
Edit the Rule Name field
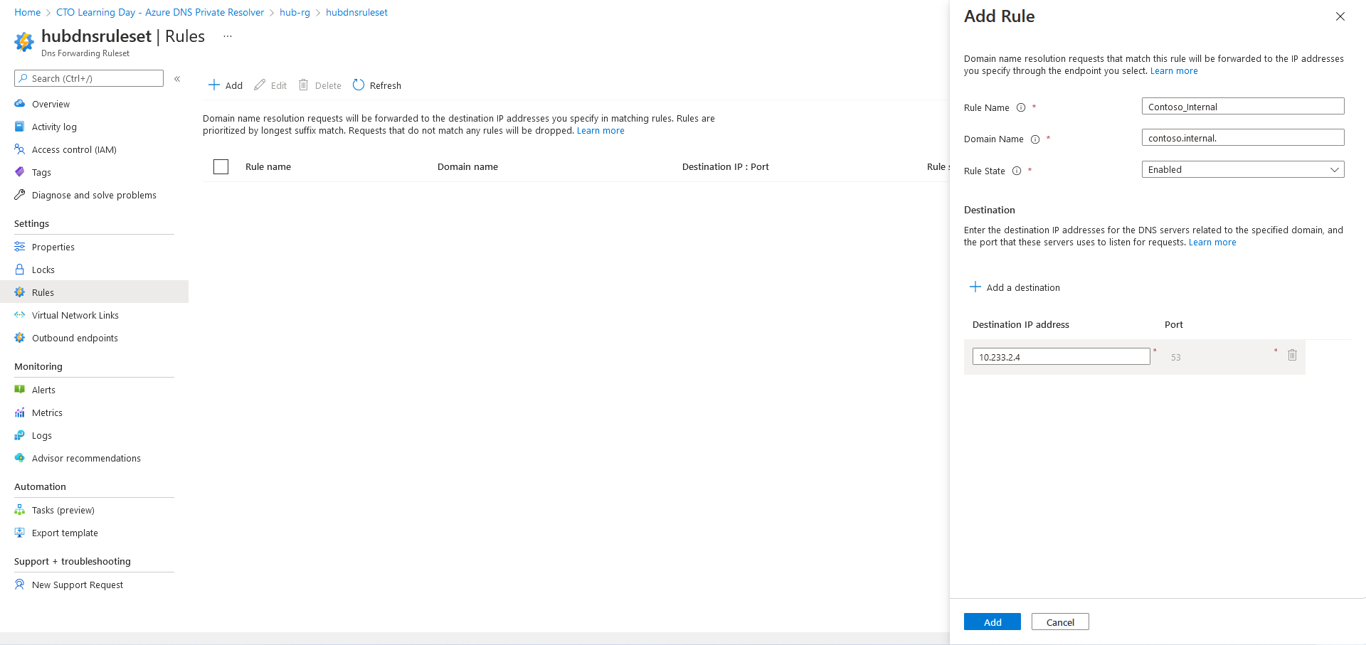[1243, 106]
